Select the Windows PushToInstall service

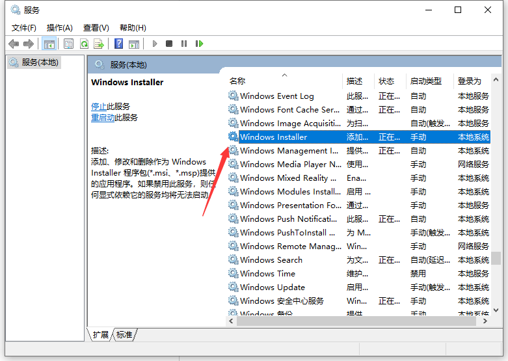(287, 233)
